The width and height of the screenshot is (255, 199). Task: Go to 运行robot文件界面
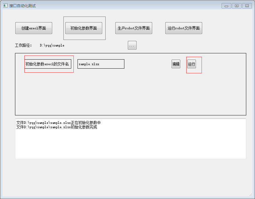click(x=184, y=28)
